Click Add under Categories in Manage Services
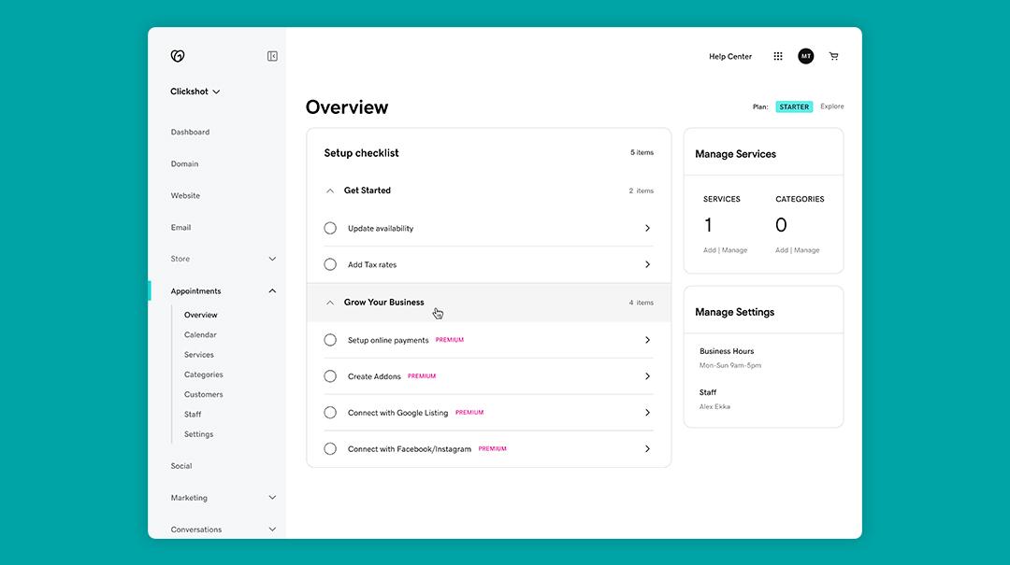The height and width of the screenshot is (565, 1010). point(782,249)
